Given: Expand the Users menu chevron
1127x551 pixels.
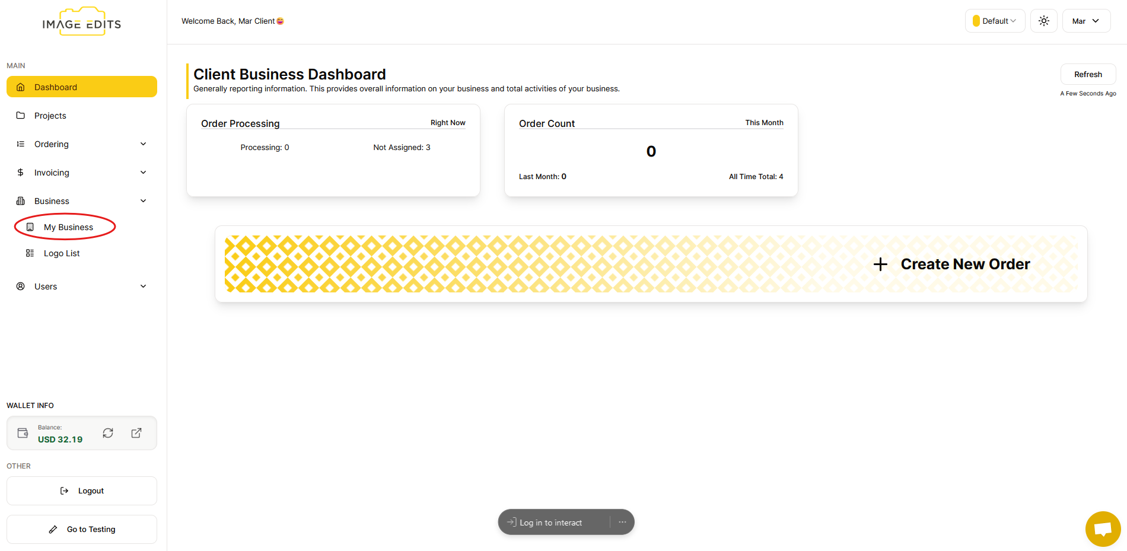Looking at the screenshot, I should tap(143, 286).
